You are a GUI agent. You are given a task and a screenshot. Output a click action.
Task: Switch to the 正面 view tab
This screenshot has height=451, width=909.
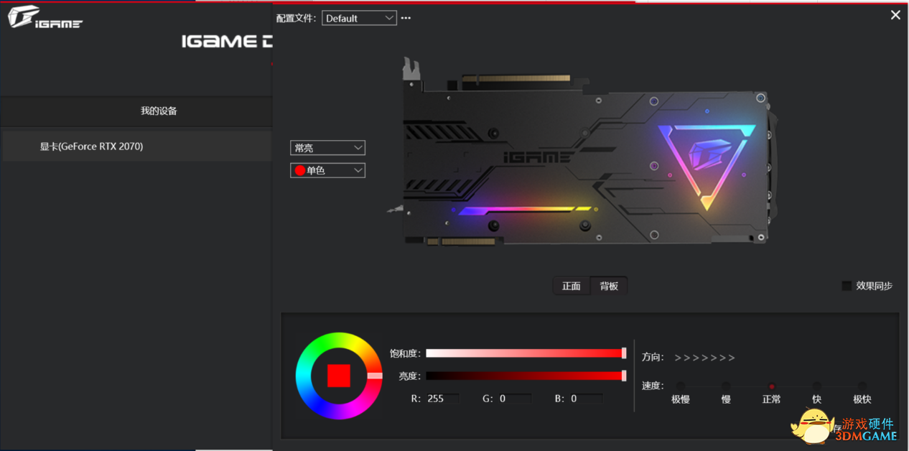pyautogui.click(x=572, y=286)
